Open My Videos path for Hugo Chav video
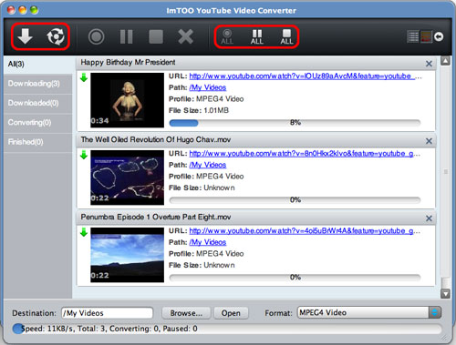 208,165
